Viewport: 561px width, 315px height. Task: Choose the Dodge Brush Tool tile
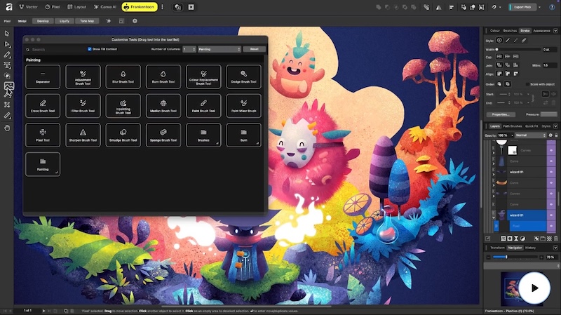[243, 76]
